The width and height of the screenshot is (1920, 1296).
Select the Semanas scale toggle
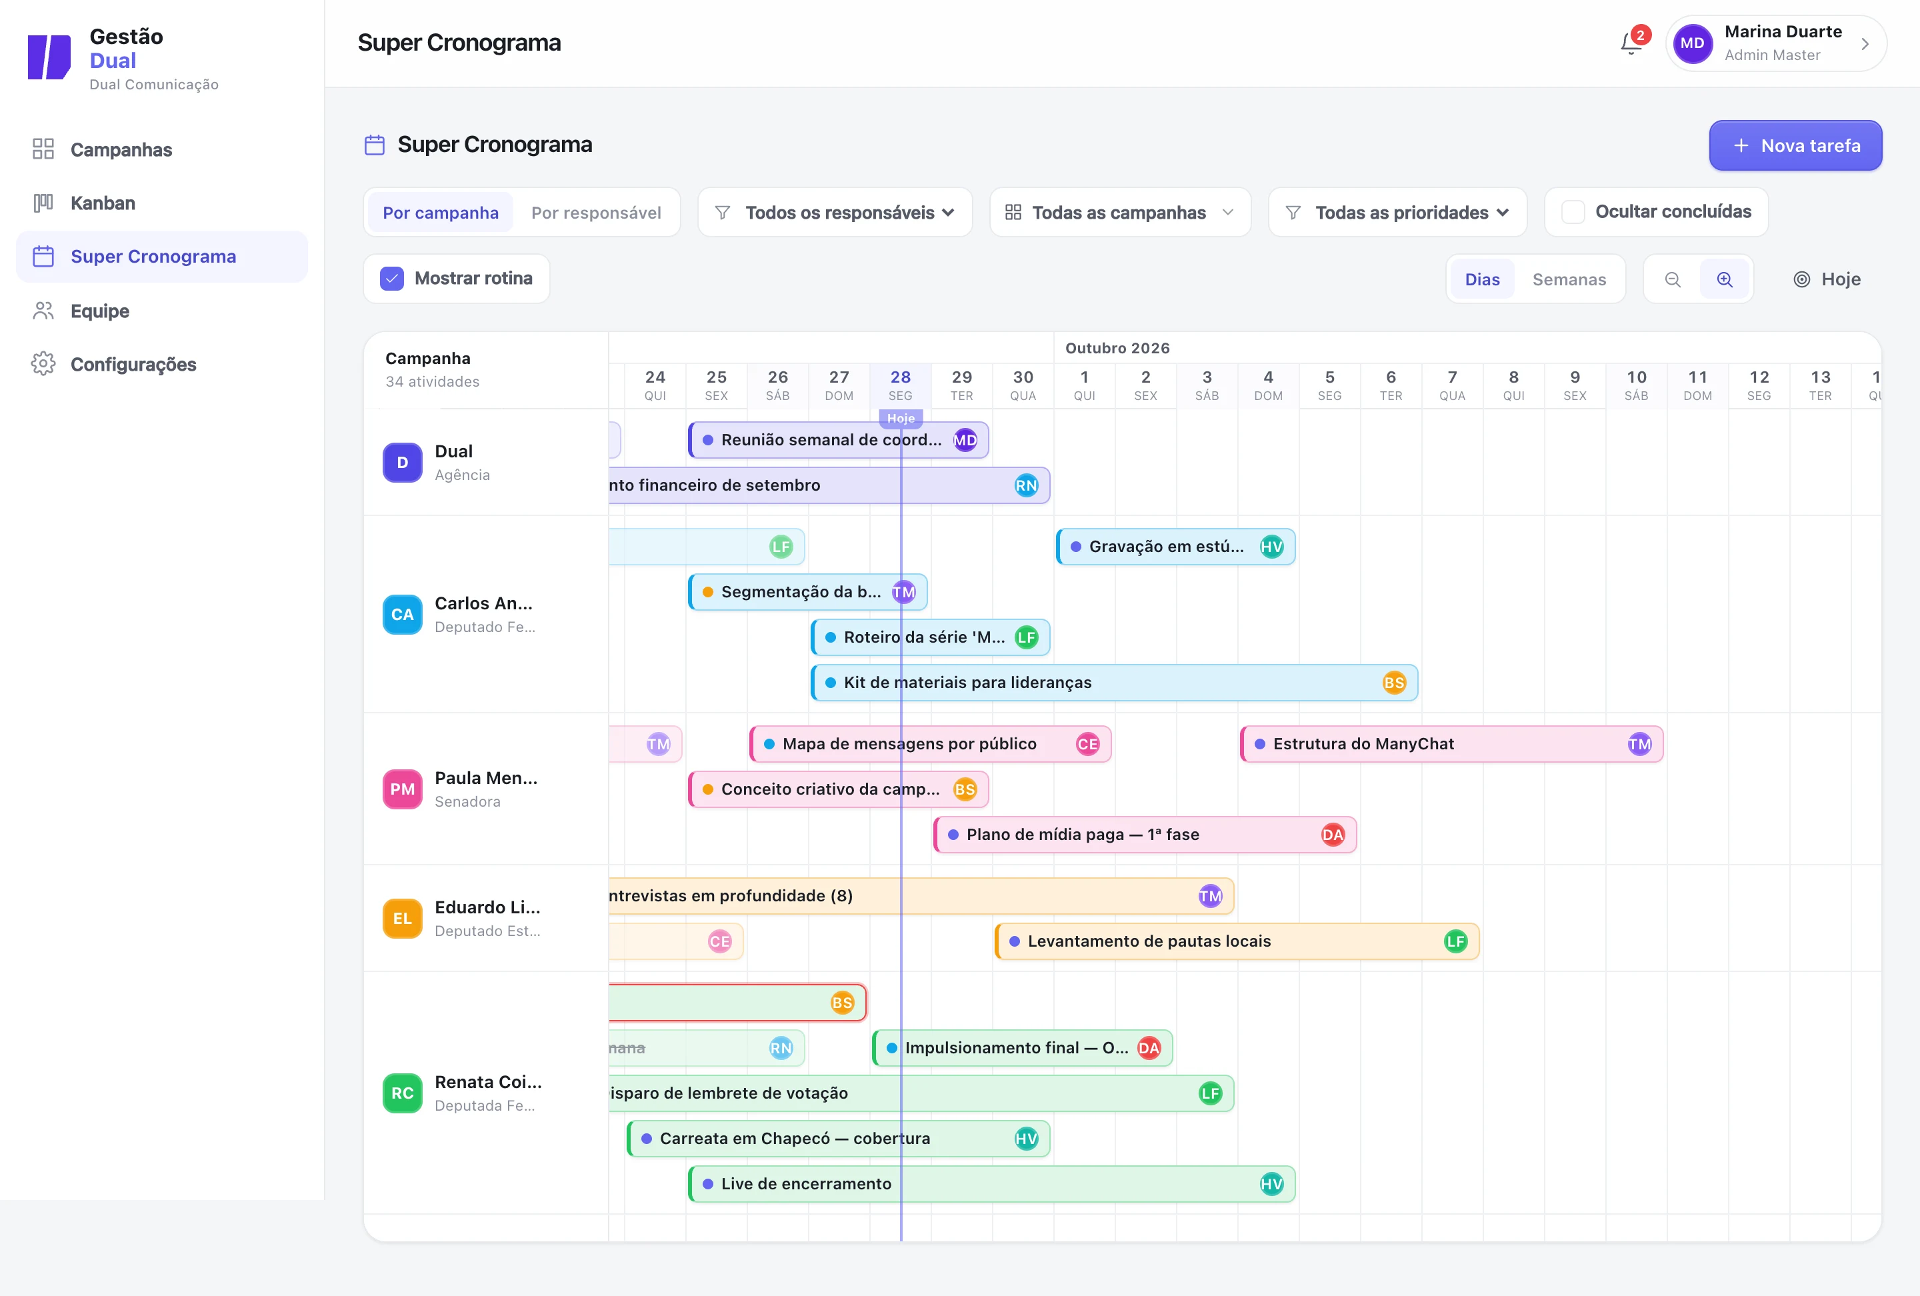pyautogui.click(x=1569, y=279)
